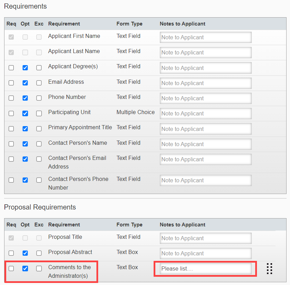Screen dimensions: 290x285
Task: Check Req for Applicant Degree(s)
Action: pyautogui.click(x=11, y=68)
